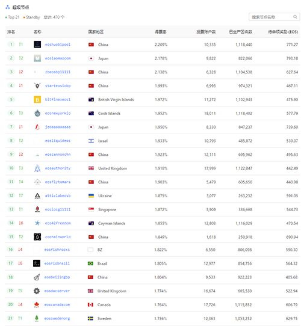Click the 名称 column header
301x326 pixels.
(x=37, y=32)
